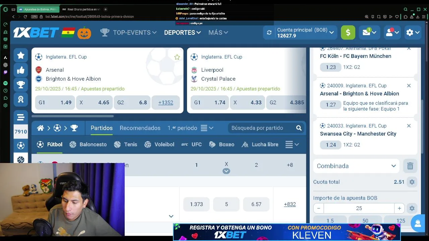Select the 1.373 odds button
The image size is (429, 241).
click(196, 204)
